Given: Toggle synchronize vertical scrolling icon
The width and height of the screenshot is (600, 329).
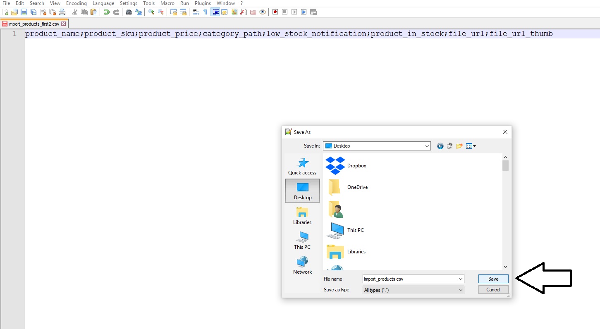Looking at the screenshot, I should [174, 12].
